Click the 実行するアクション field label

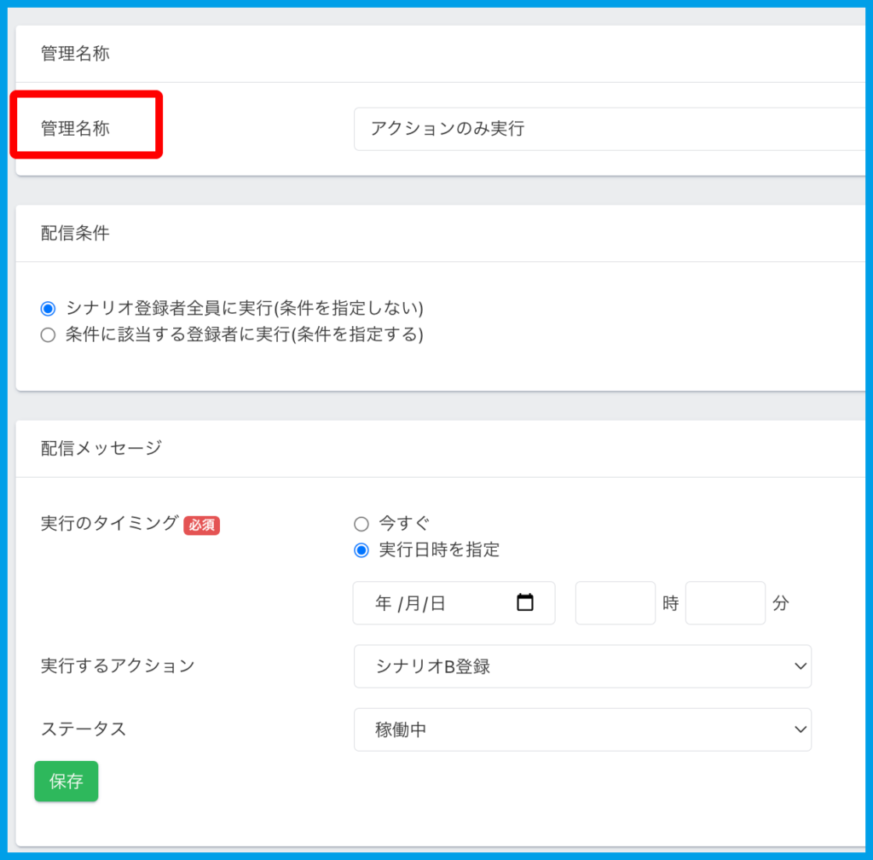pyautogui.click(x=118, y=666)
